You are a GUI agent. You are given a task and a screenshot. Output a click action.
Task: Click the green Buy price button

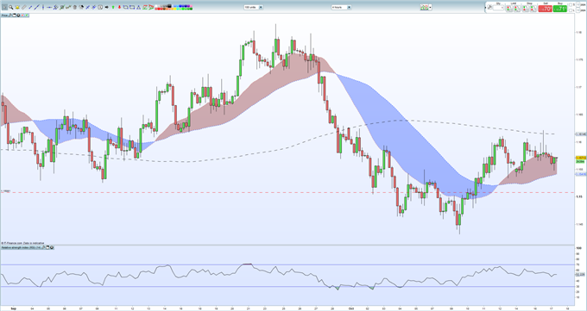560,9
